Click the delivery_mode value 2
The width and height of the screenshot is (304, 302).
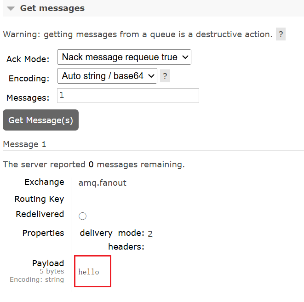tap(150, 234)
